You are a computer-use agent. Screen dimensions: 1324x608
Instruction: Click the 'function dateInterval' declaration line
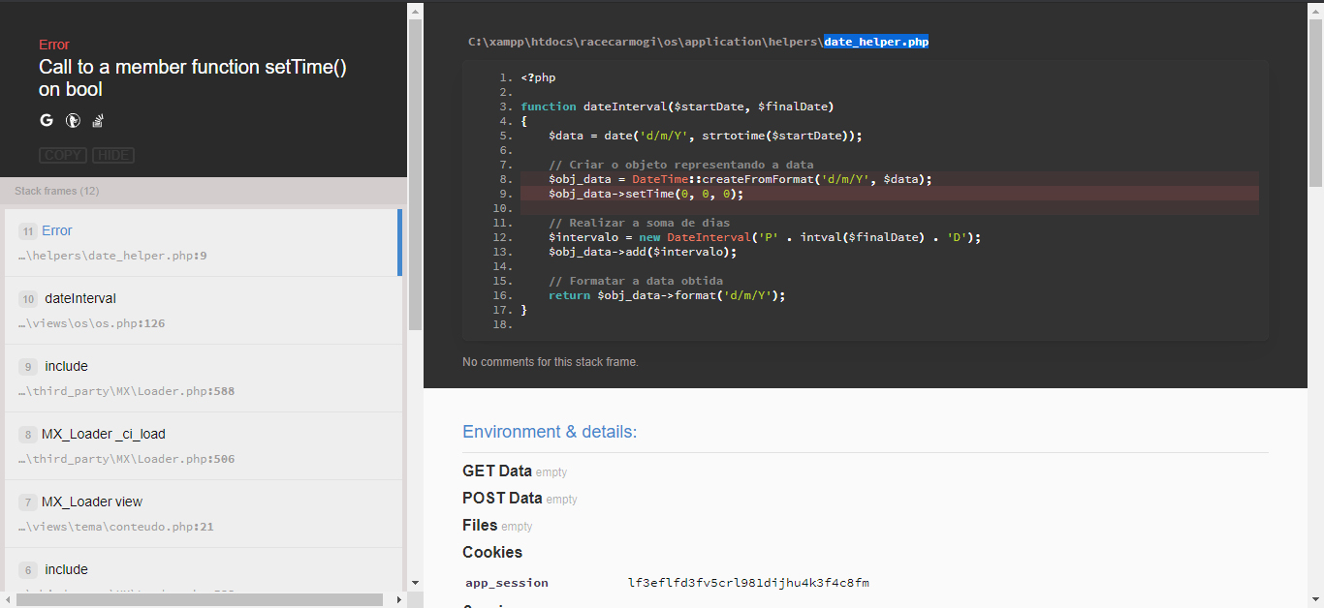coord(677,106)
